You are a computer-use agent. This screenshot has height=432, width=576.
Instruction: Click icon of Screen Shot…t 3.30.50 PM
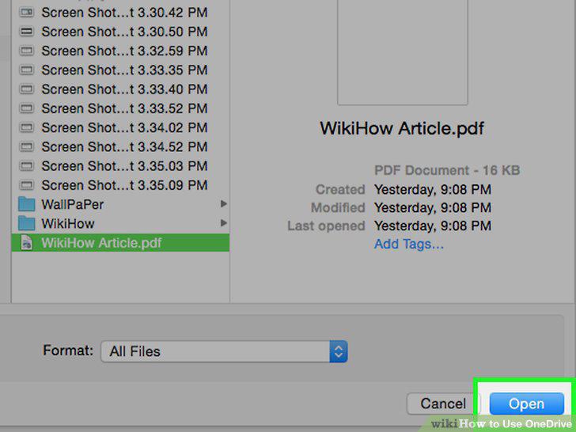click(x=26, y=31)
